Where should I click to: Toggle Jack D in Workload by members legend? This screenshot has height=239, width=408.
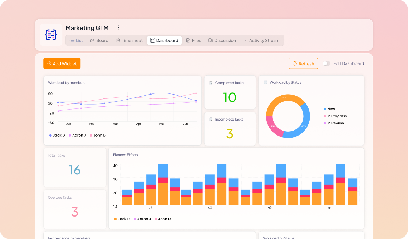[57, 135]
